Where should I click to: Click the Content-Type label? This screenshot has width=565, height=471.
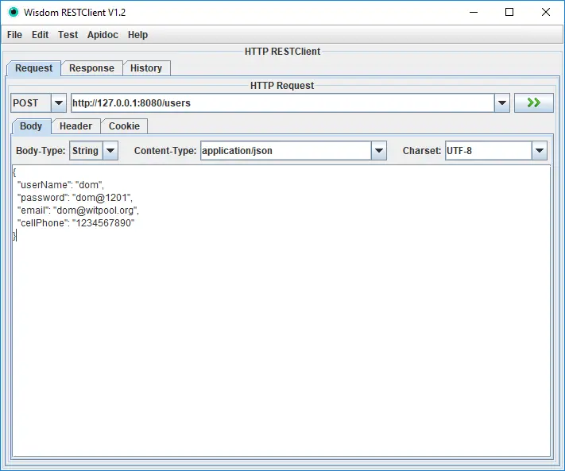[165, 151]
